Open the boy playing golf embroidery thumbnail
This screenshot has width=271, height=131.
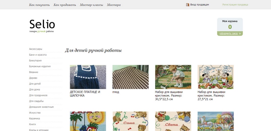(x=173, y=77)
